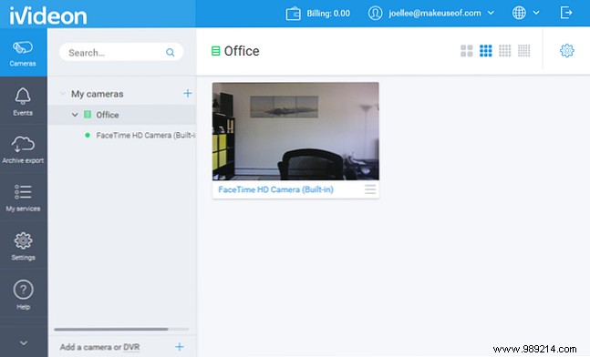Open the Cameras section in the sidebar
The width and height of the screenshot is (590, 357).
tap(23, 53)
